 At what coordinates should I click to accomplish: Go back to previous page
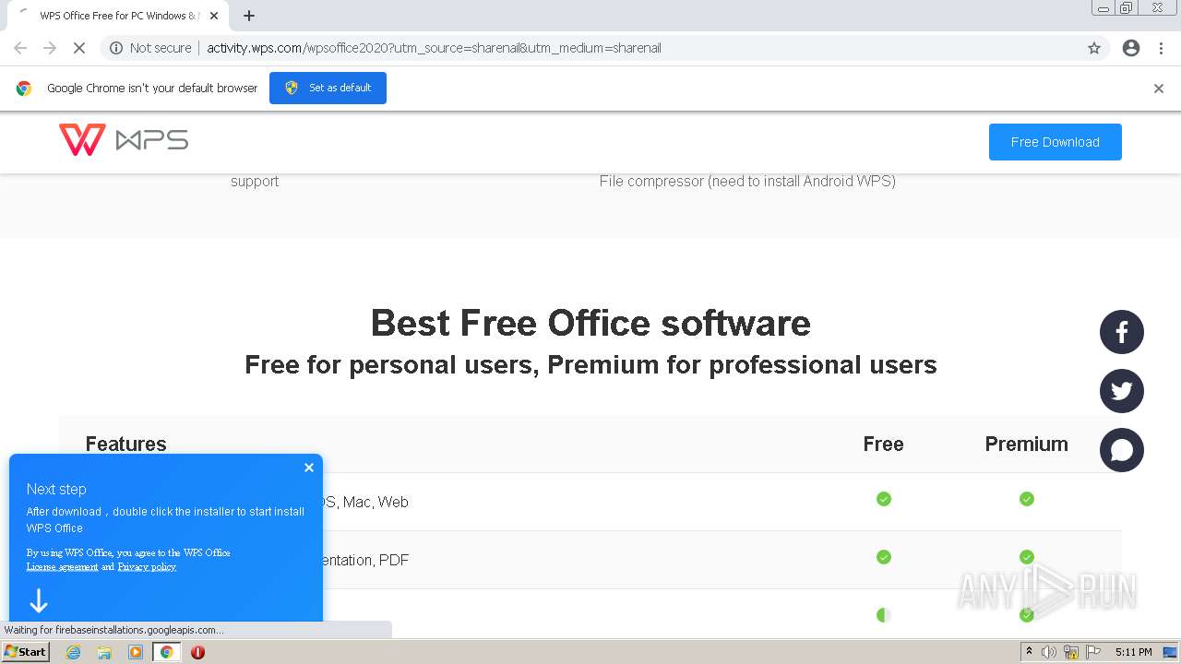(x=20, y=48)
